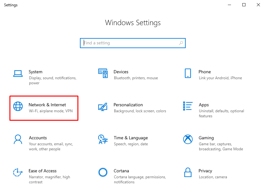Minimize the Settings window
Screen dimensions: 265x194
pyautogui.click(x=229, y=5)
